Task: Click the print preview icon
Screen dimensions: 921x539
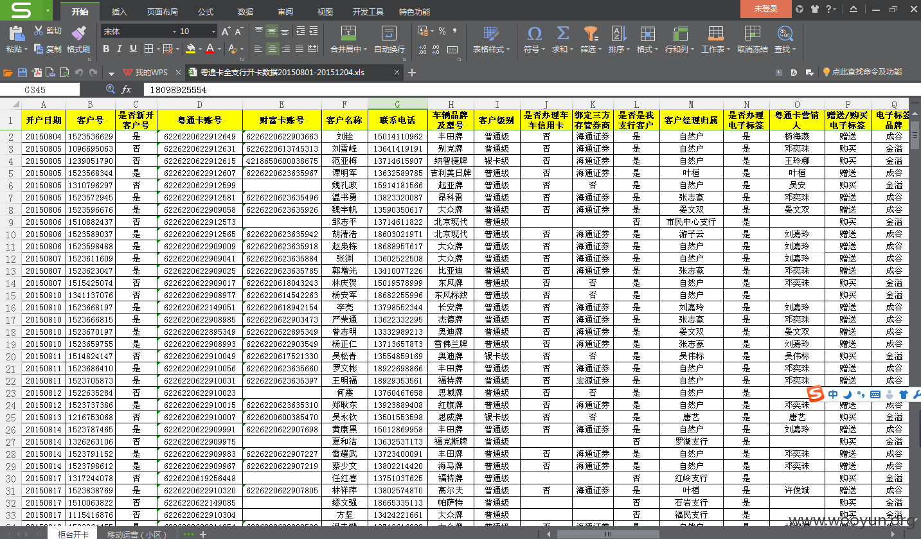Action: click(65, 73)
